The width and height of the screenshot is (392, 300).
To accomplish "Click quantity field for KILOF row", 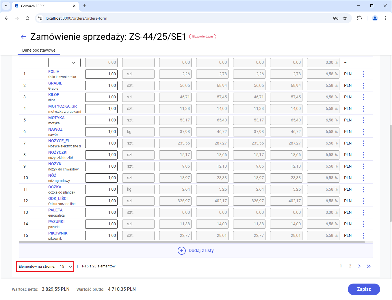I will pos(101,97).
